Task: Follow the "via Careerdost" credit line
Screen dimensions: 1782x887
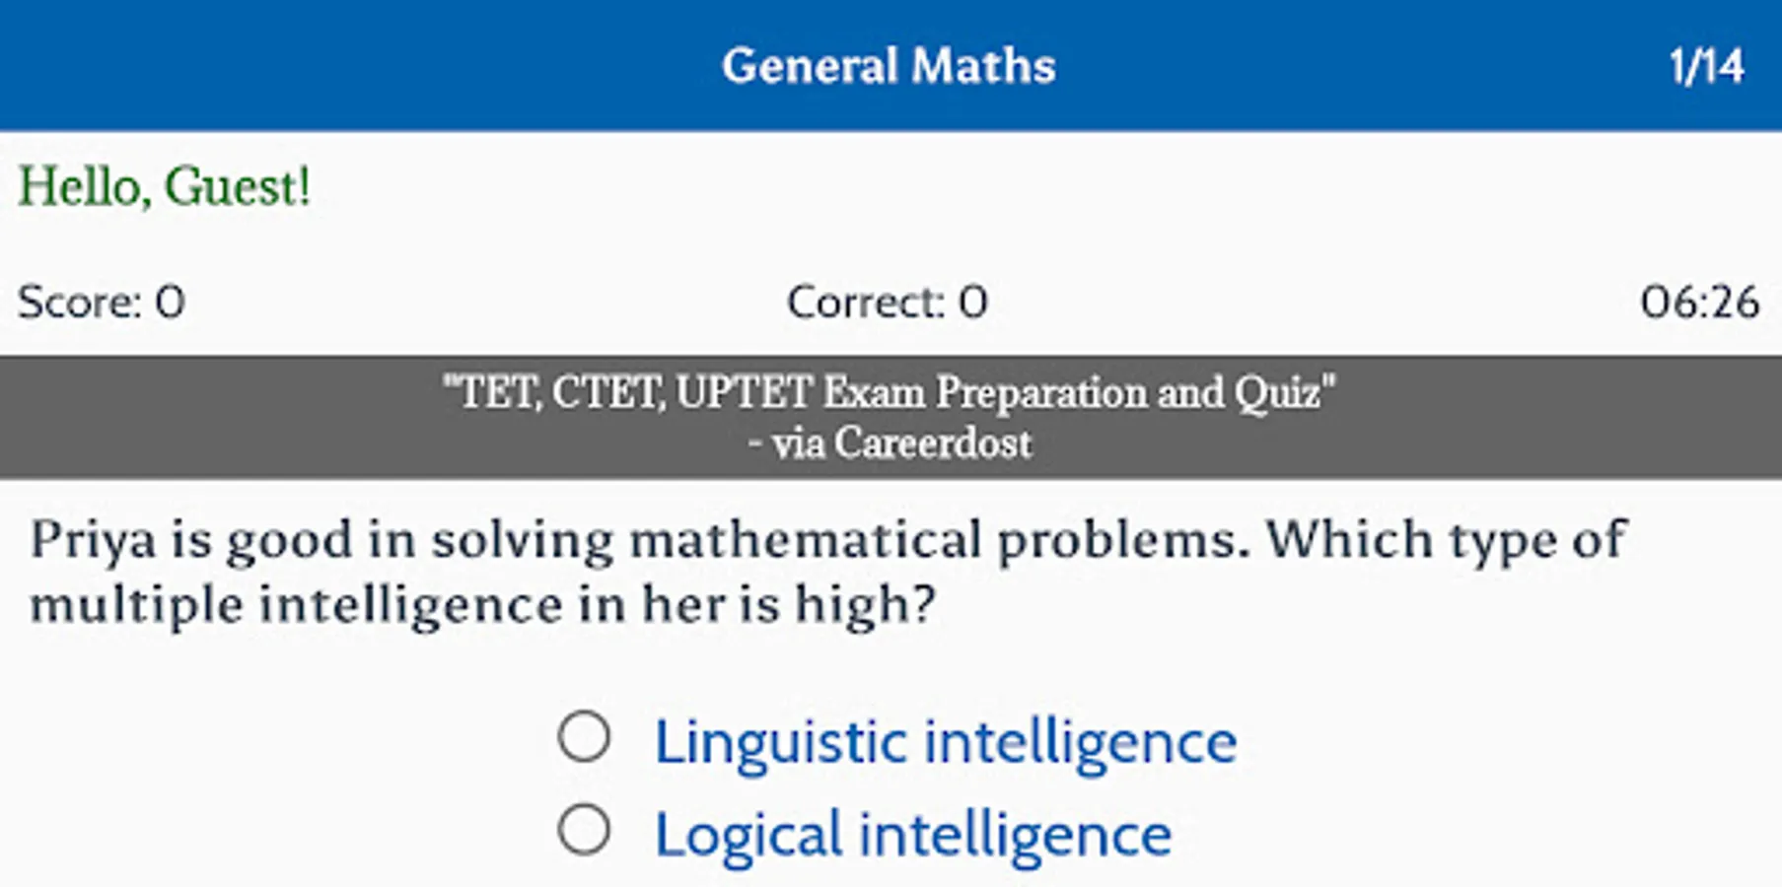Action: pos(889,443)
